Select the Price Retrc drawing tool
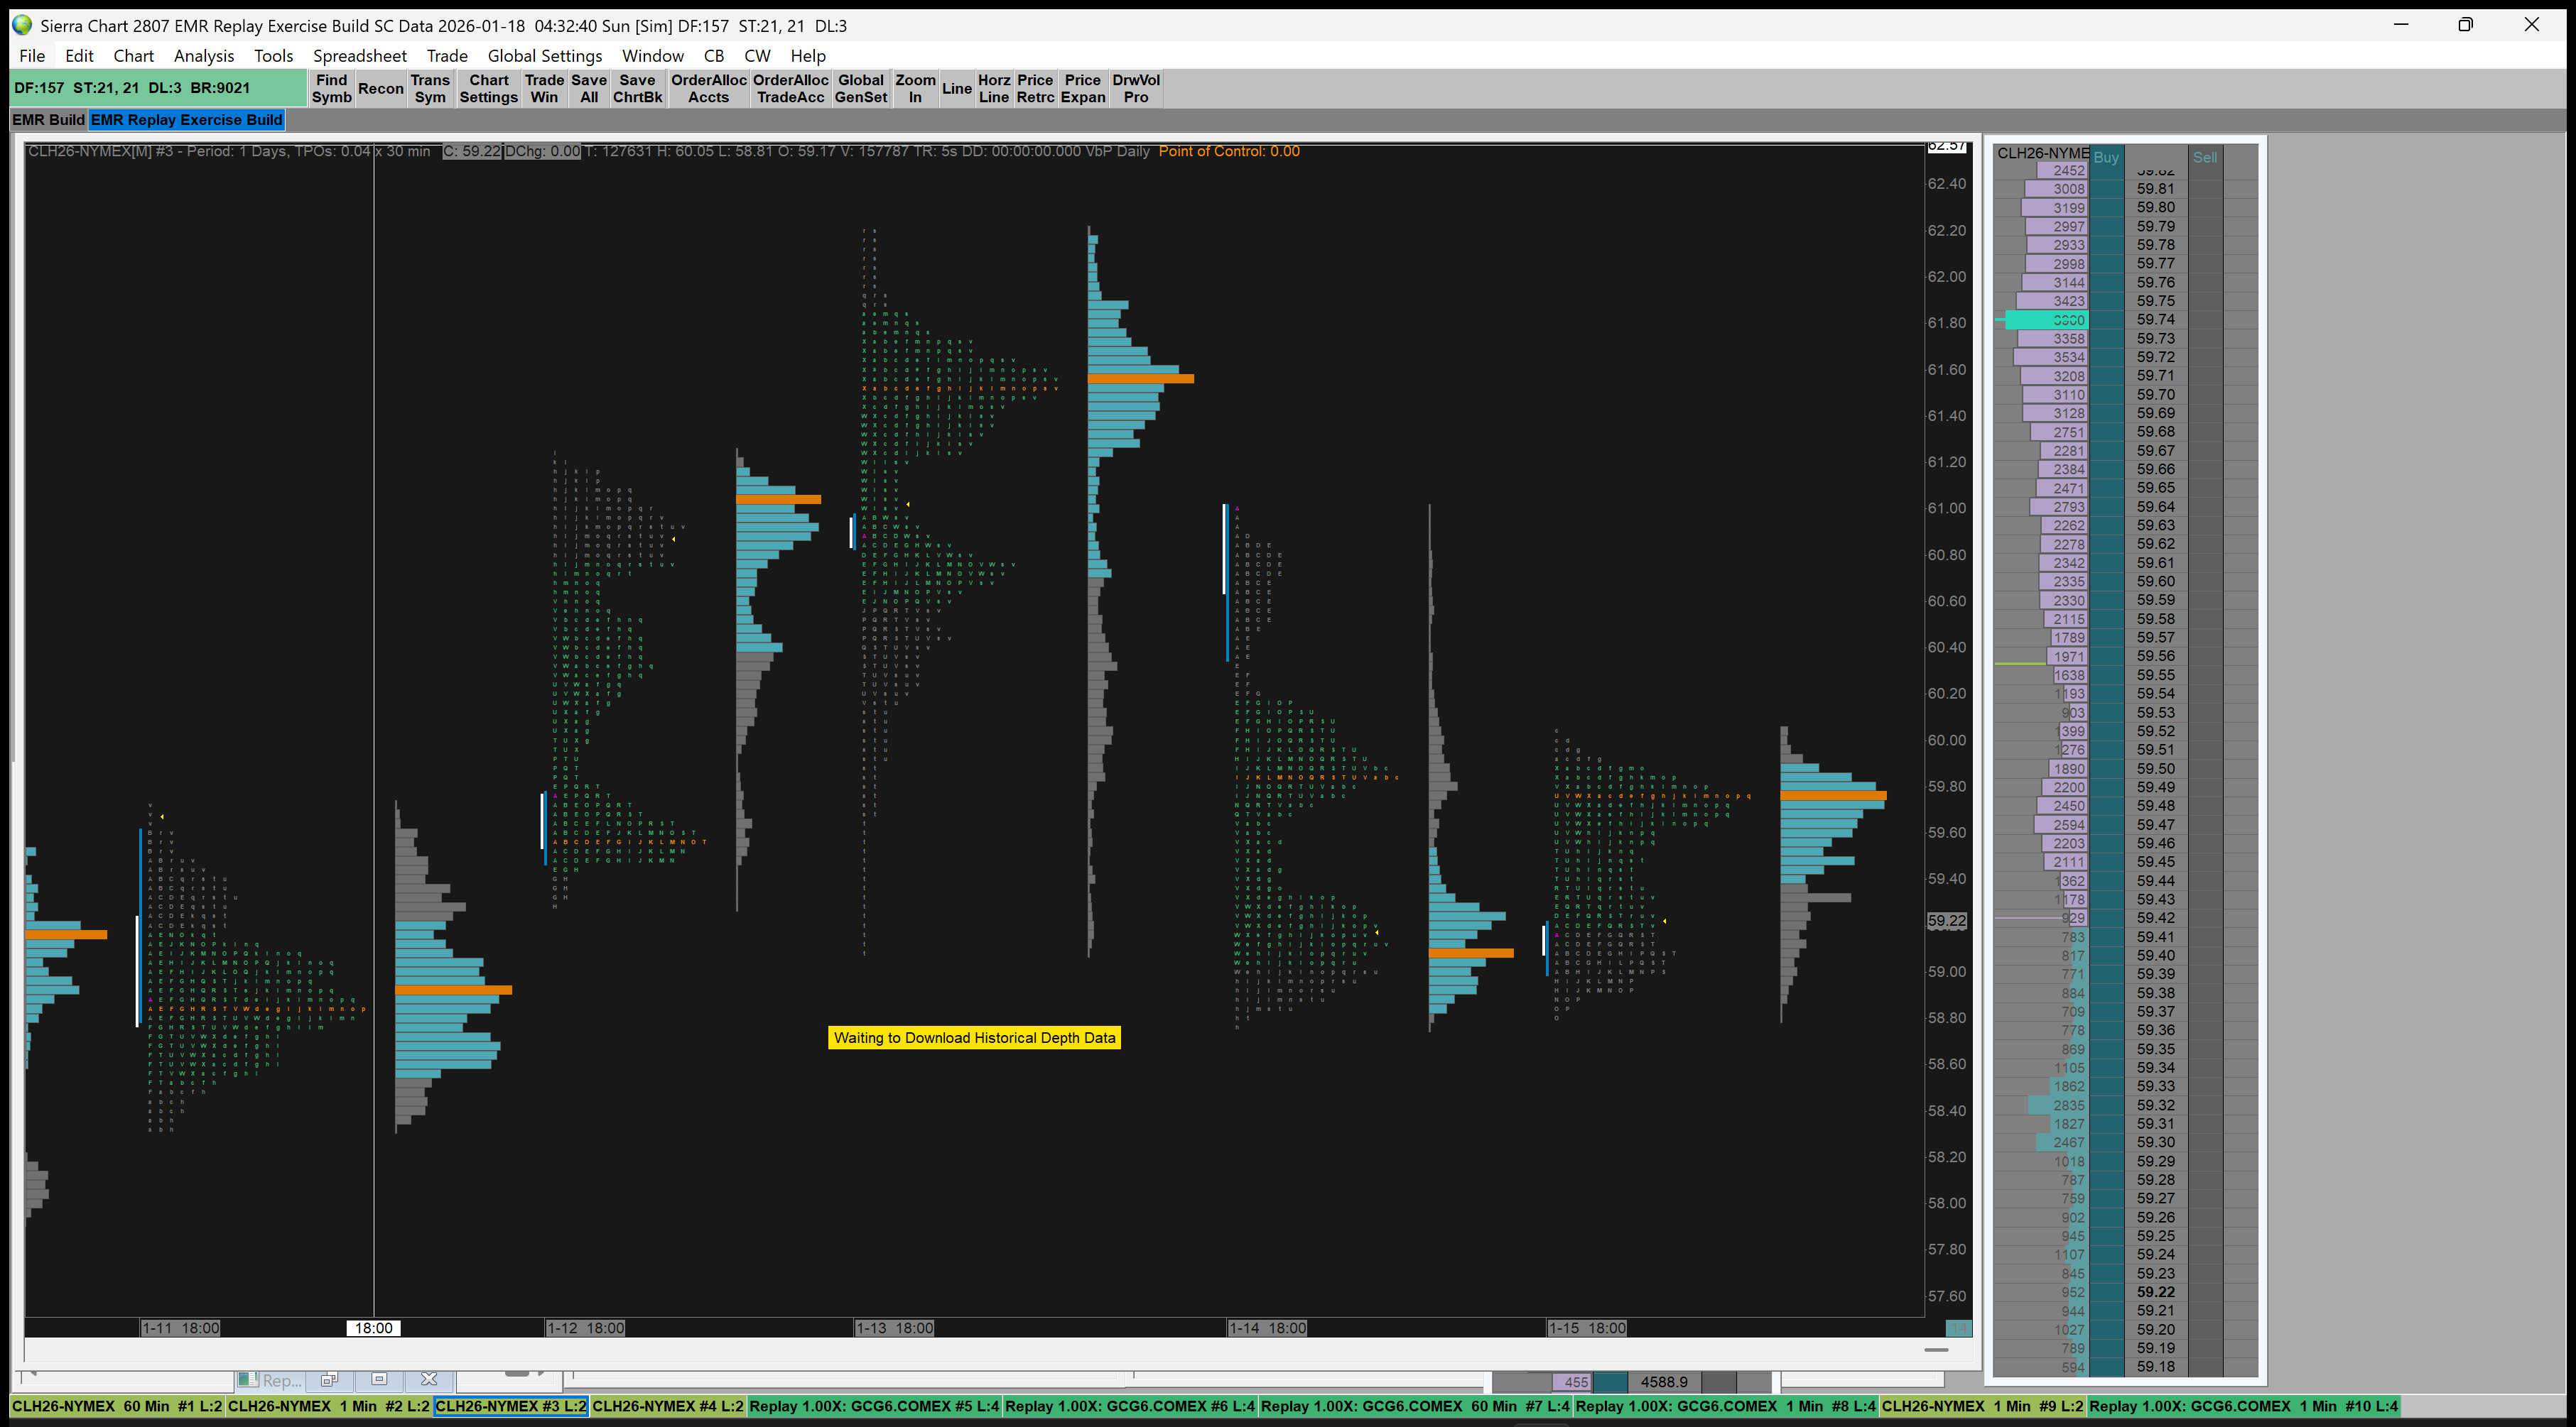Screen dimensions: 2576x1427 [1035, 88]
